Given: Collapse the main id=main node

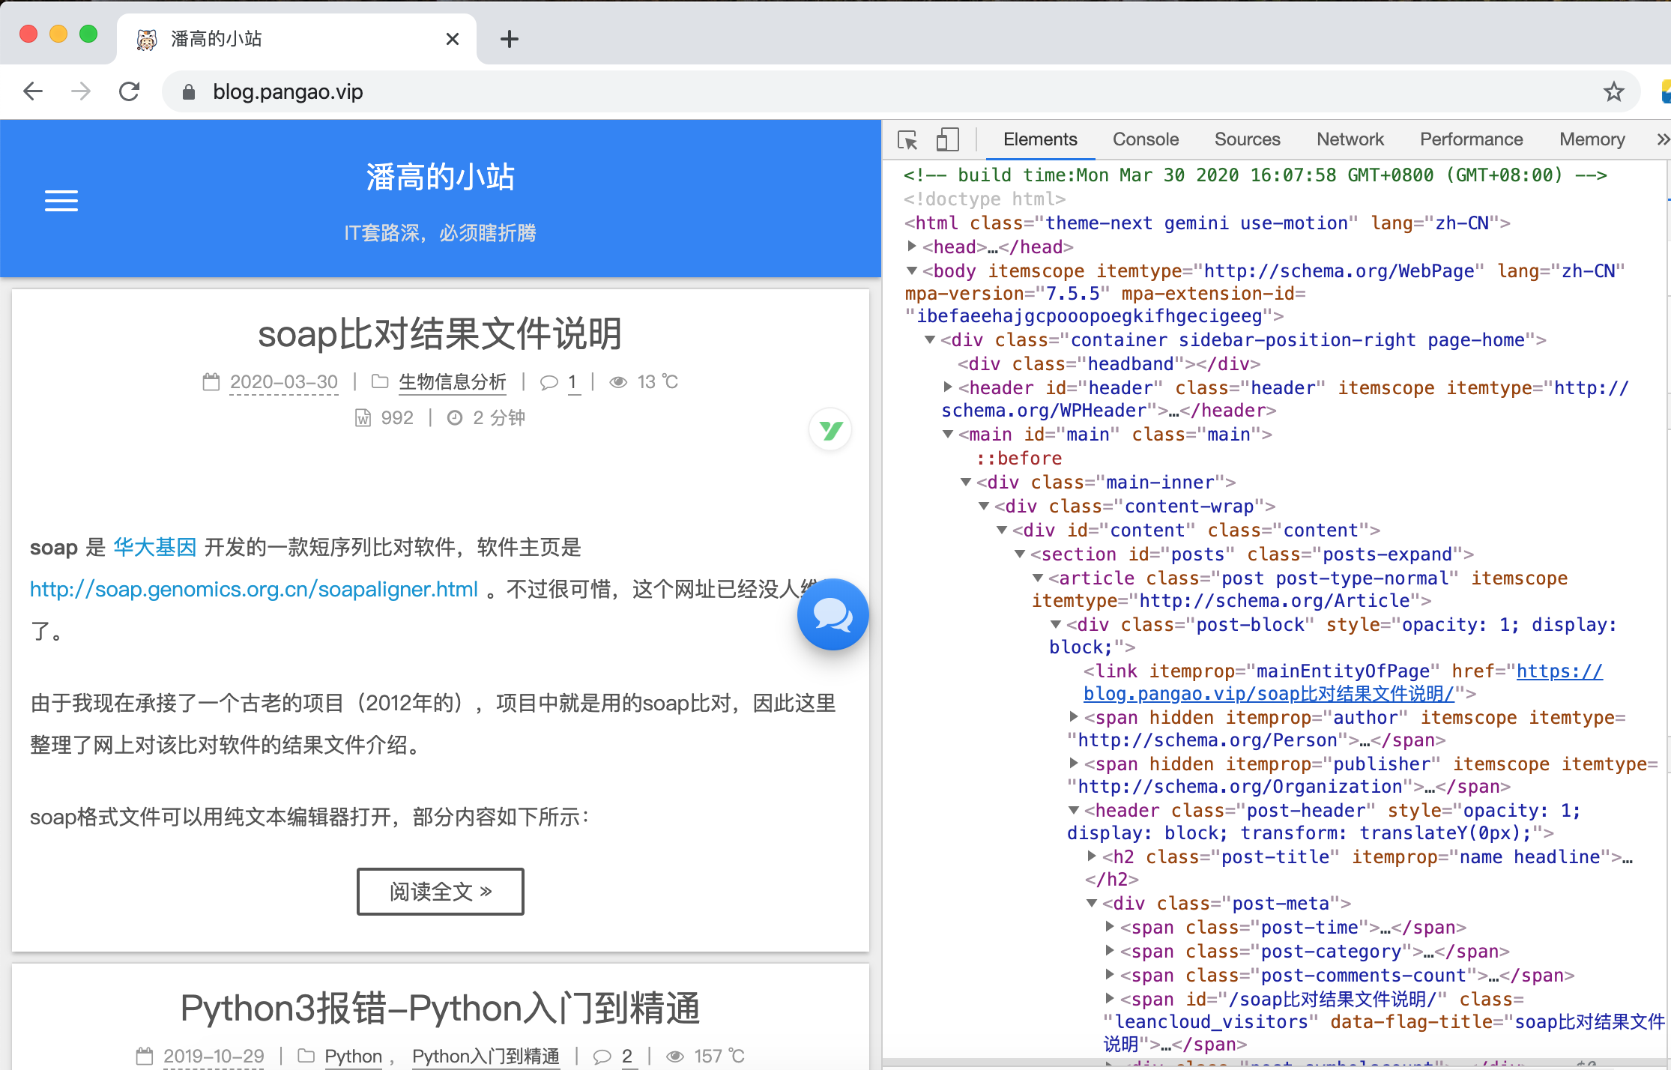Looking at the screenshot, I should point(948,435).
